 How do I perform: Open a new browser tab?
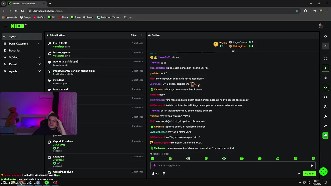(x=50, y=4)
